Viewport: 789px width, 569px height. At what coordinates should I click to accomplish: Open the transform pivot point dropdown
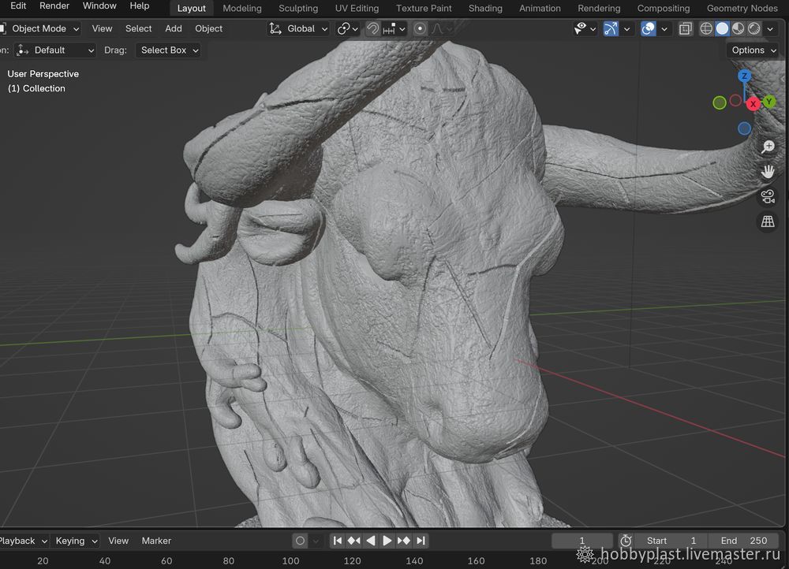pos(348,28)
